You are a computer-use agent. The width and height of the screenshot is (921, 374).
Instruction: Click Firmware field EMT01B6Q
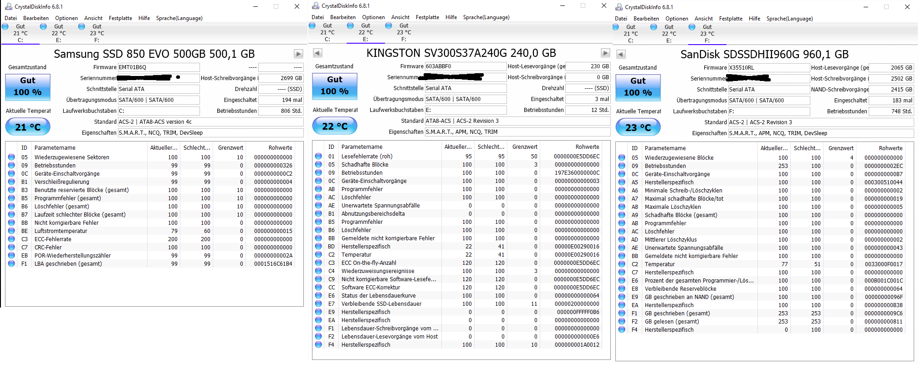point(159,67)
